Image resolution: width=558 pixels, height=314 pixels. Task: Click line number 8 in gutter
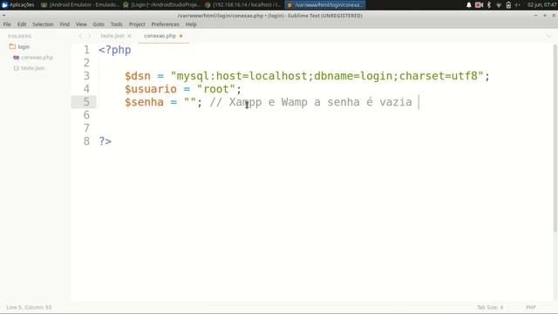(86, 141)
